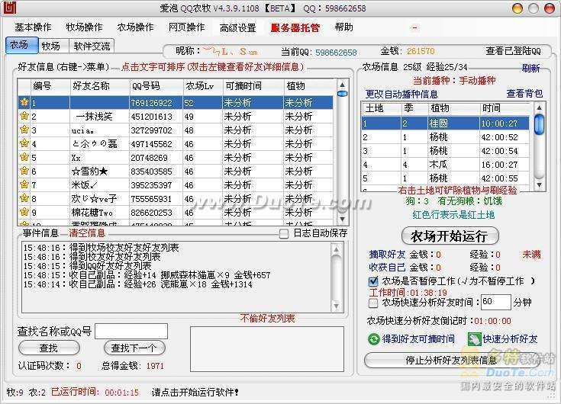Sort by 可摘时间 column header
This screenshot has height=404, width=561.
pyautogui.click(x=253, y=86)
